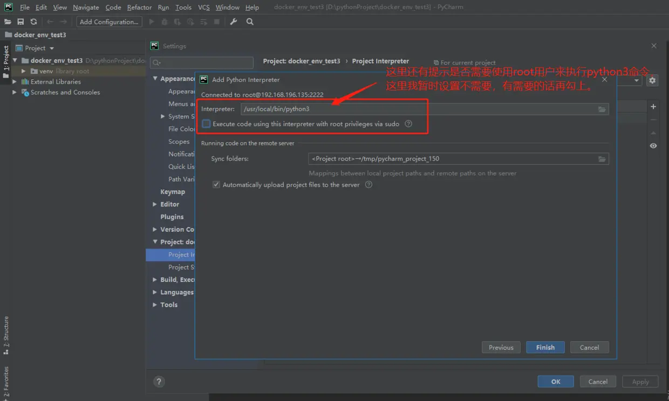Click the Previous button
Viewport: 669px width, 401px height.
click(501, 348)
